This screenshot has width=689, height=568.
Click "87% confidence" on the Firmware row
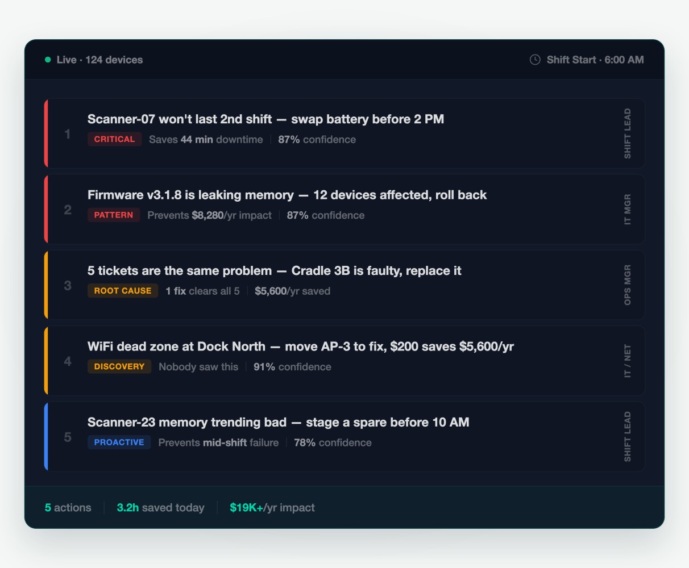point(326,215)
